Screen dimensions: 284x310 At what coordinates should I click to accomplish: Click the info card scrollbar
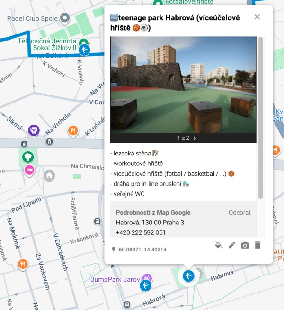tap(261, 118)
